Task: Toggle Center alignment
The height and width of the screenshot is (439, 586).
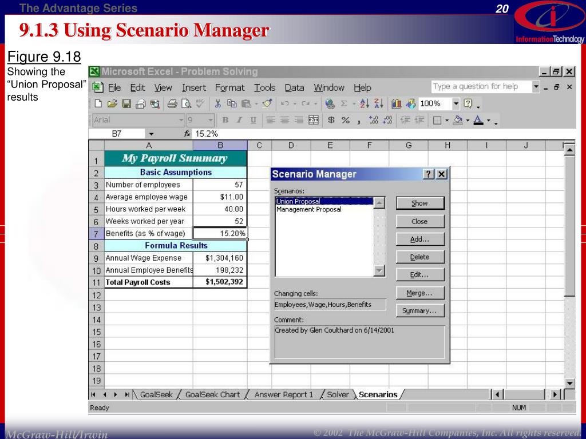Action: [x=285, y=120]
